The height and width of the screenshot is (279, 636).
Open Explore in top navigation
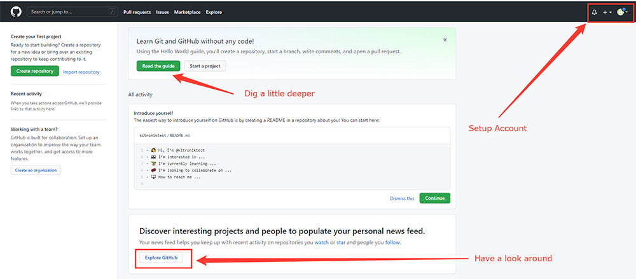pos(214,12)
